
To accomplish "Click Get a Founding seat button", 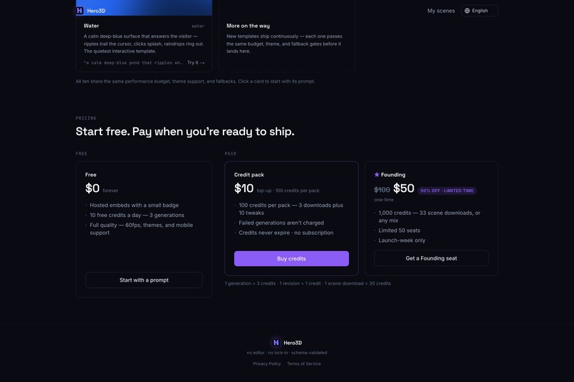I will click(432, 258).
